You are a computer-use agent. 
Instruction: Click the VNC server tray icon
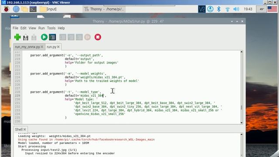click(x=202, y=9)
